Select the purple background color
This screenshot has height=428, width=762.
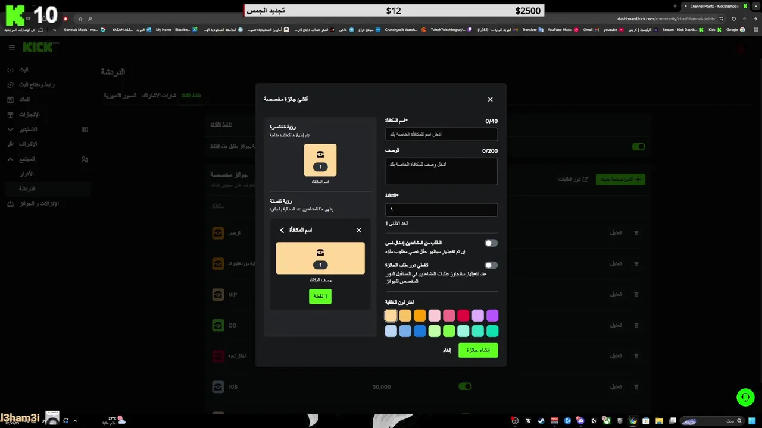point(492,316)
